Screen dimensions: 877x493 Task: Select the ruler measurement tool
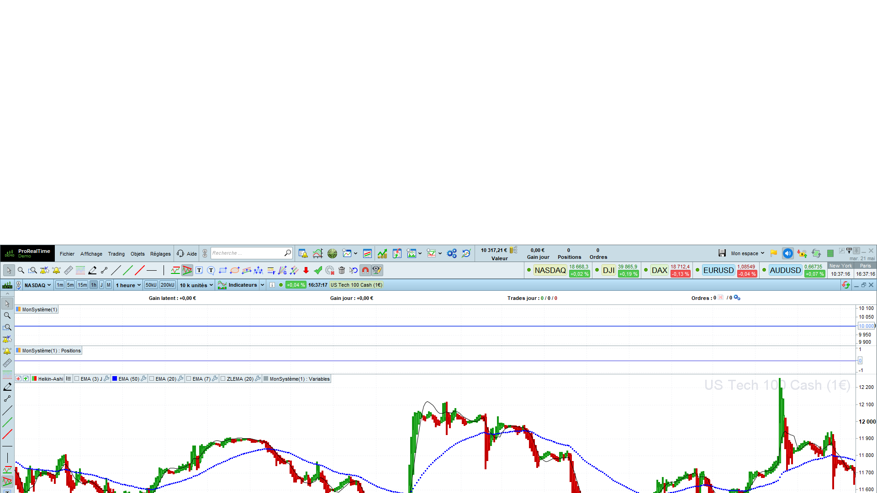(69, 270)
